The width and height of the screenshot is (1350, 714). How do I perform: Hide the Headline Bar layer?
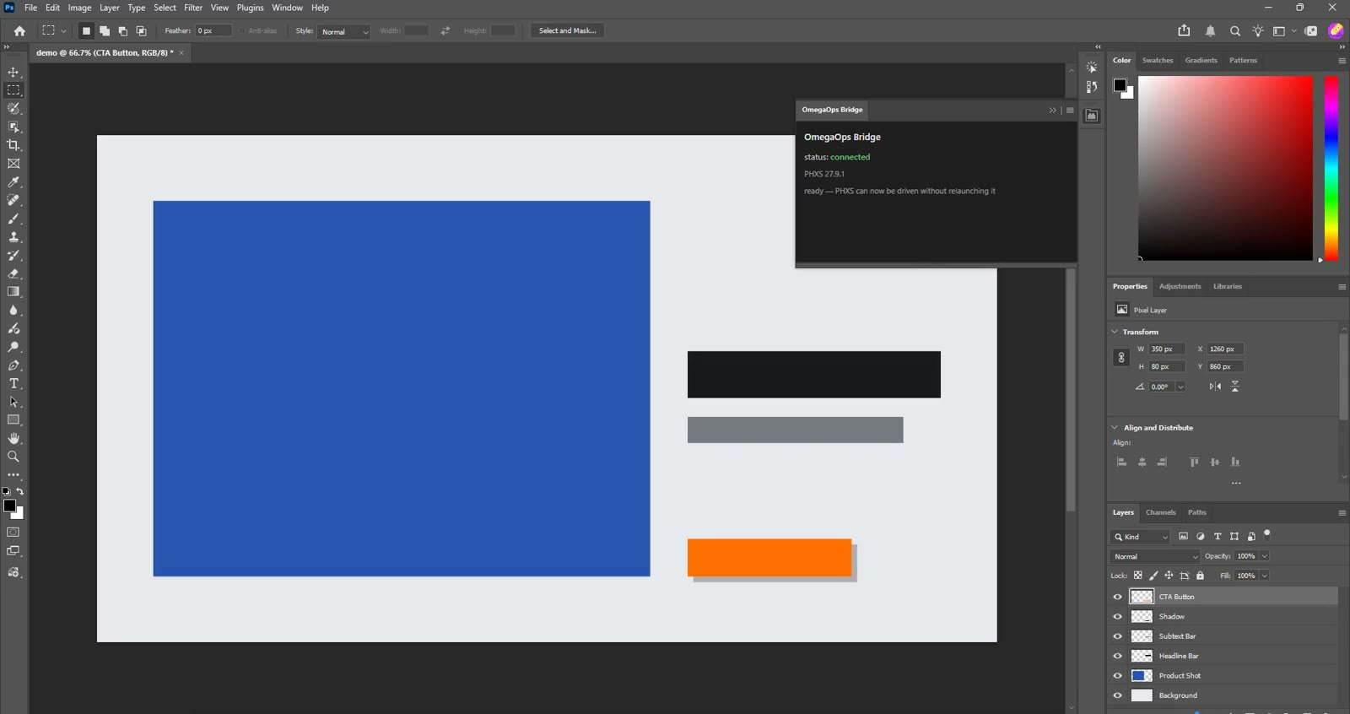click(x=1117, y=656)
